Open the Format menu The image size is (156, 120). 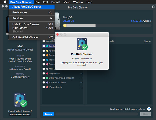pyautogui.click(x=56, y=2)
